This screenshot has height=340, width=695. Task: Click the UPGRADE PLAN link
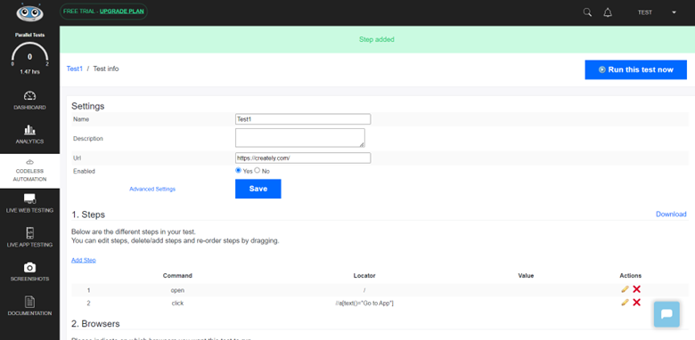click(x=121, y=12)
